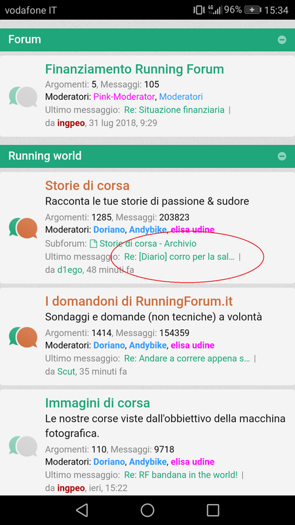Image resolution: width=295 pixels, height=525 pixels.
Task: View ingpeo's profile in Finanziamento row
Action: click(x=71, y=123)
